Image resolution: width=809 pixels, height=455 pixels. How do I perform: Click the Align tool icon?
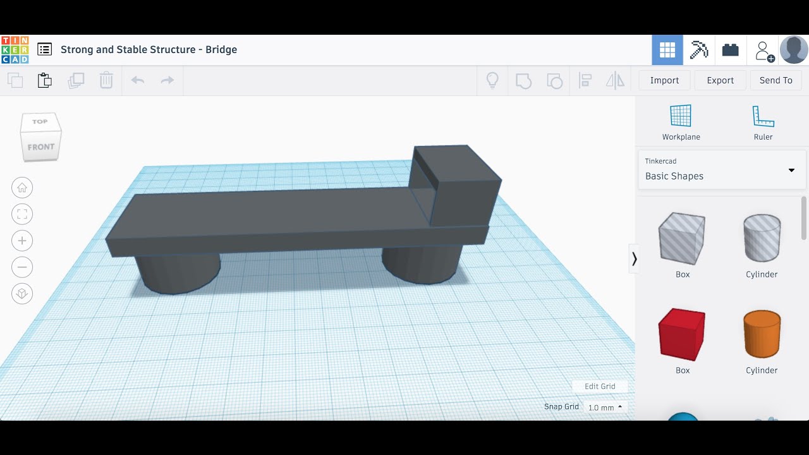[585, 80]
